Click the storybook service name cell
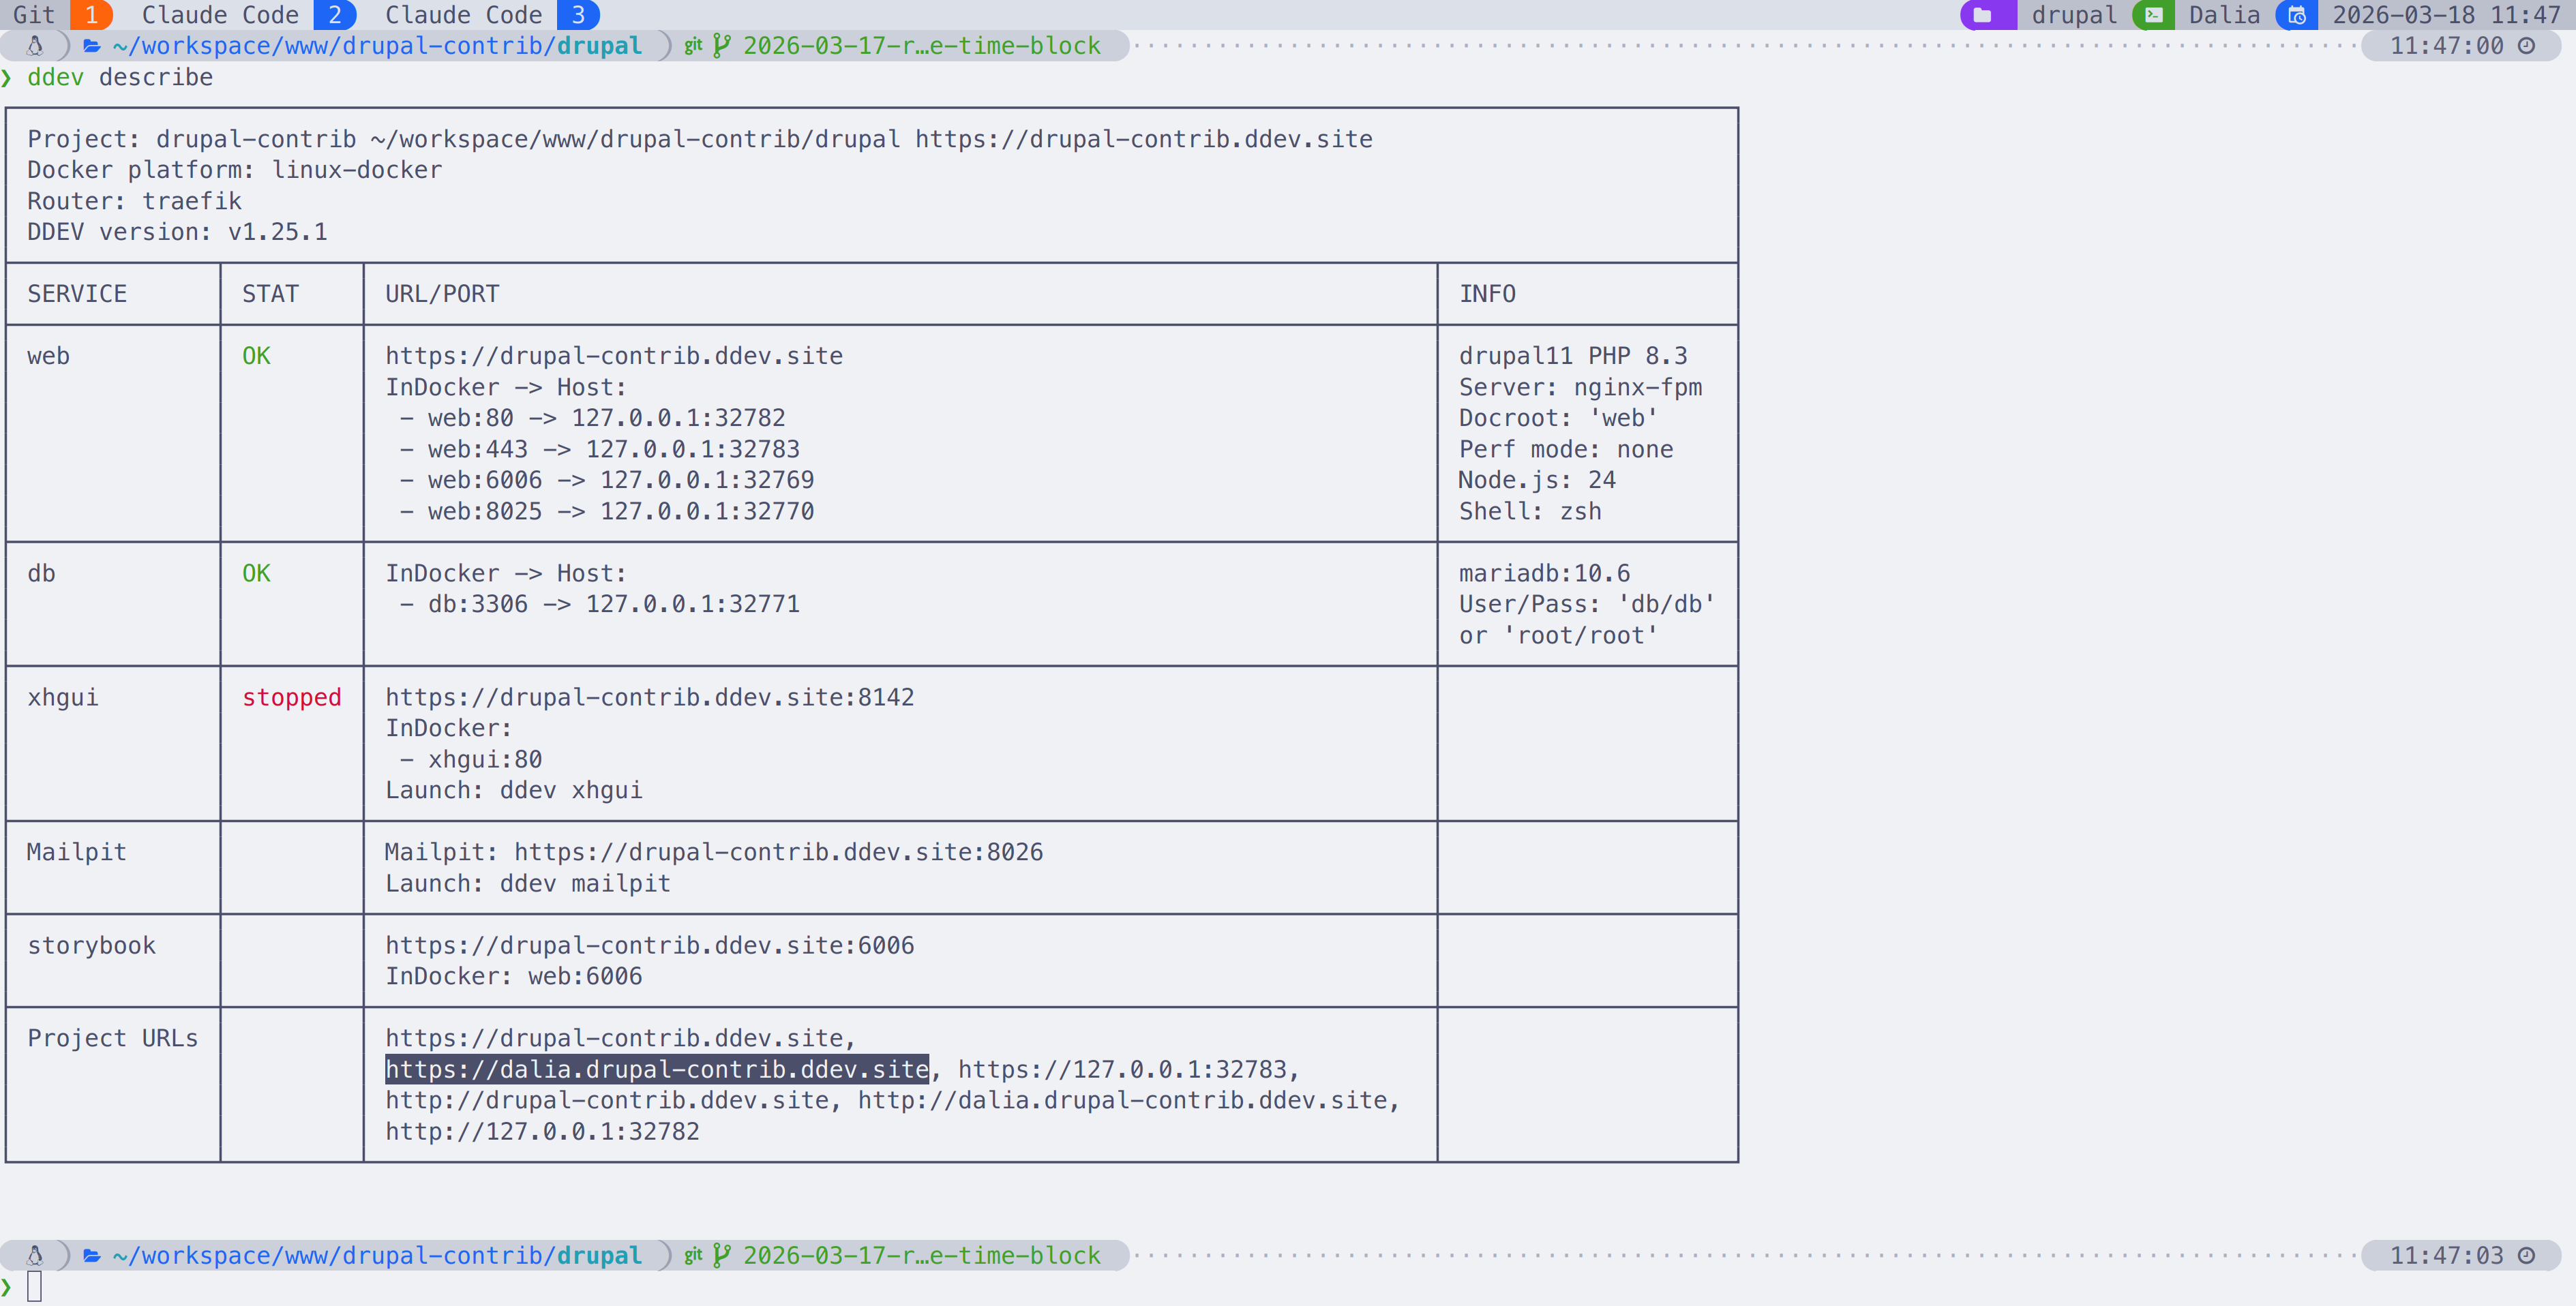This screenshot has height=1306, width=2576. pyautogui.click(x=91, y=945)
